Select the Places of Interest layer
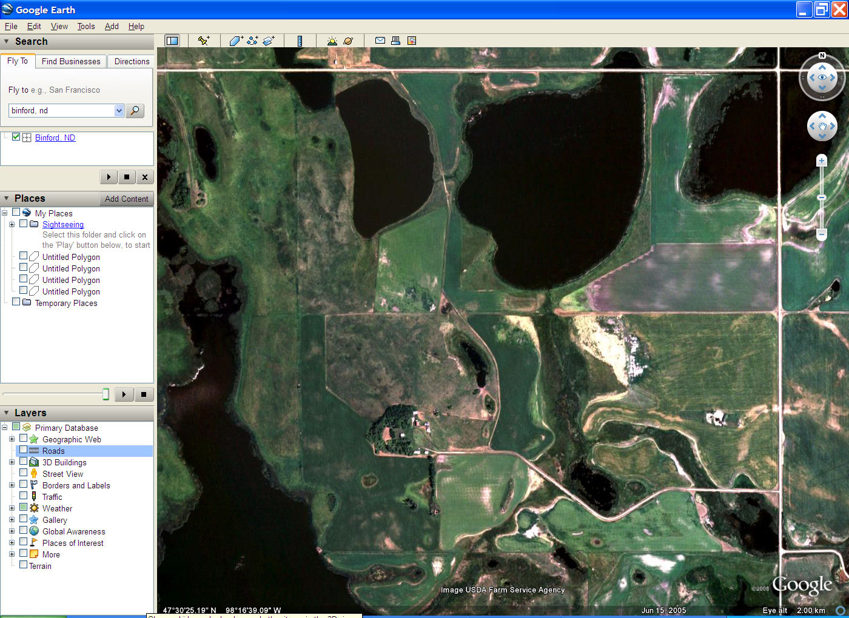 (x=73, y=543)
